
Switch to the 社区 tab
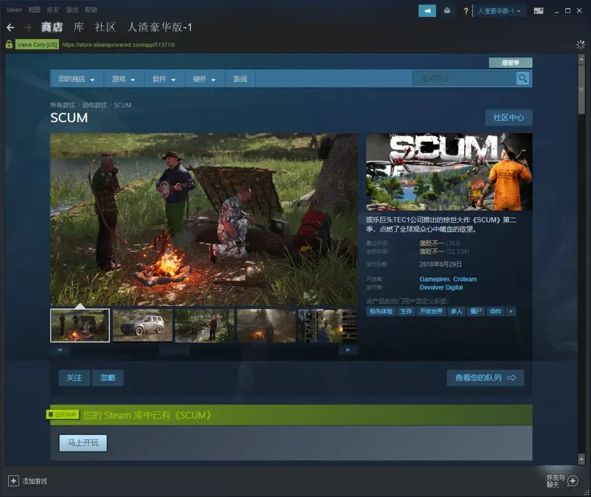tap(106, 27)
